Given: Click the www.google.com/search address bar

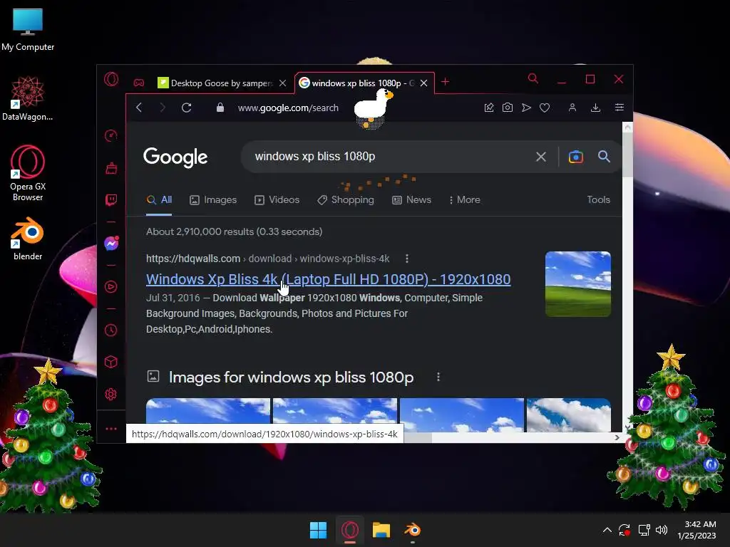Looking at the screenshot, I should [x=288, y=108].
